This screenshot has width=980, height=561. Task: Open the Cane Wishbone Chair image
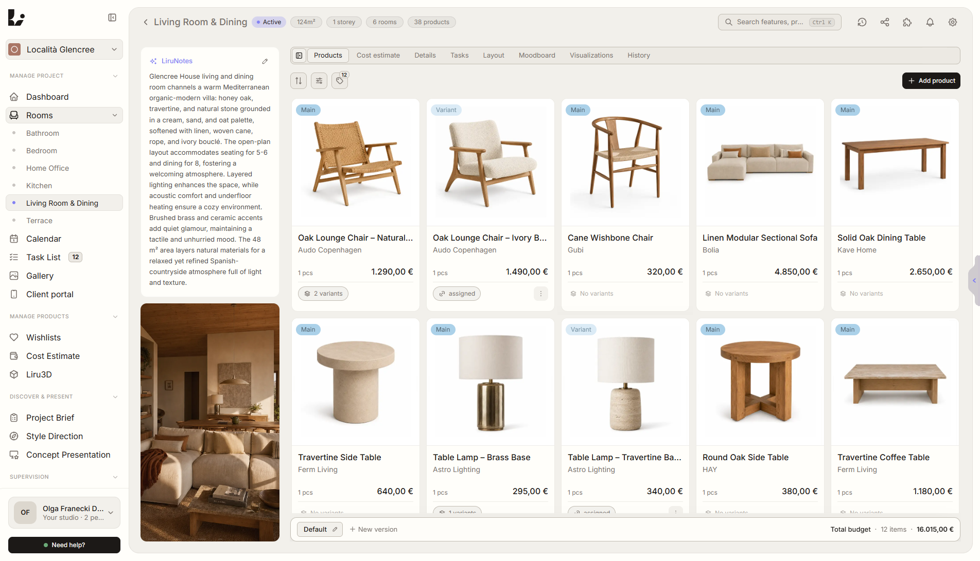[x=625, y=162]
